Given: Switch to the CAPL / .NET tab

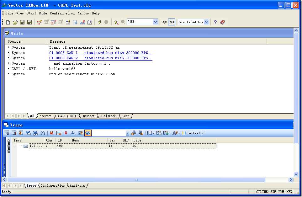Looking at the screenshot, I should pos(67,116).
